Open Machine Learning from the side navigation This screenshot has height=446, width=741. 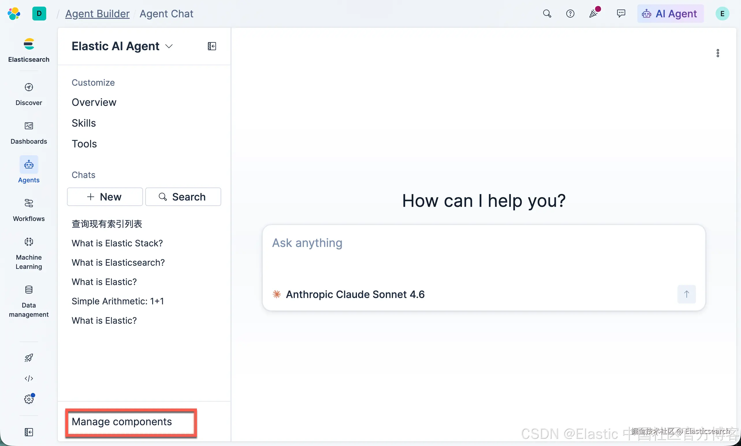pyautogui.click(x=29, y=254)
